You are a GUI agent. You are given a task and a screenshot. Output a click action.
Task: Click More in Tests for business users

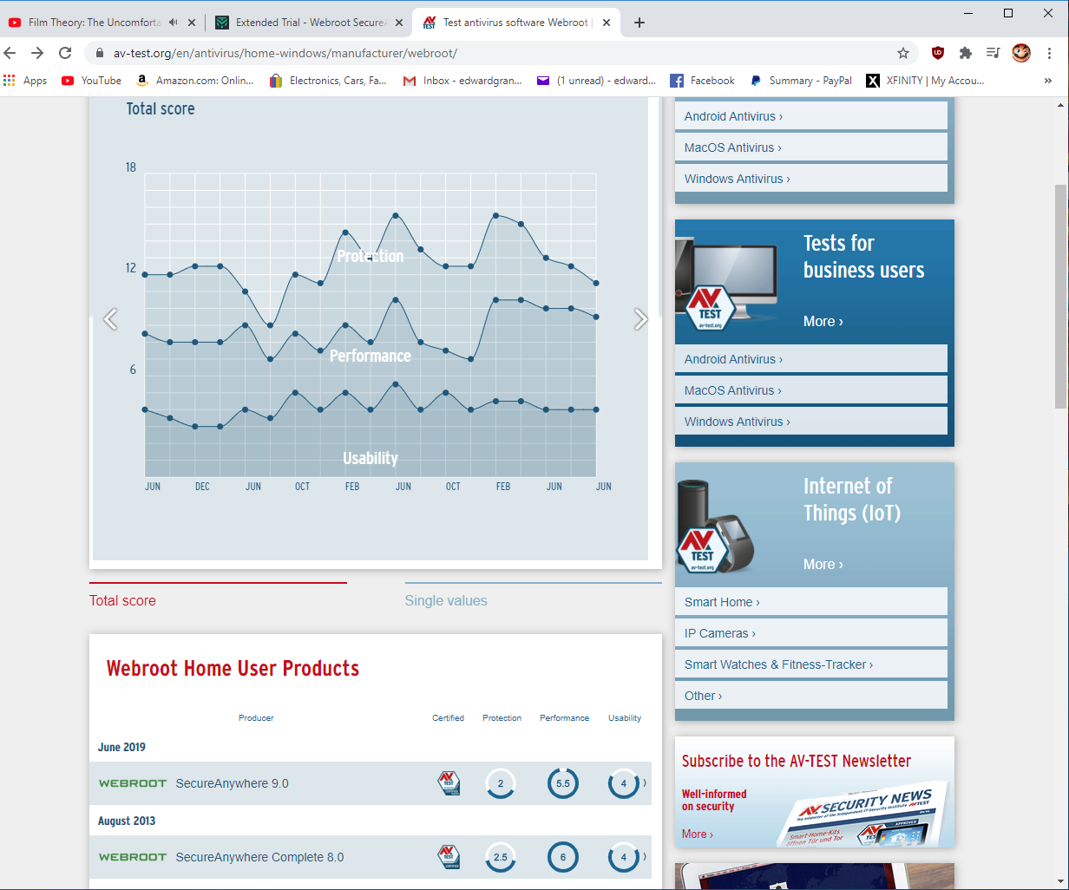click(x=823, y=321)
